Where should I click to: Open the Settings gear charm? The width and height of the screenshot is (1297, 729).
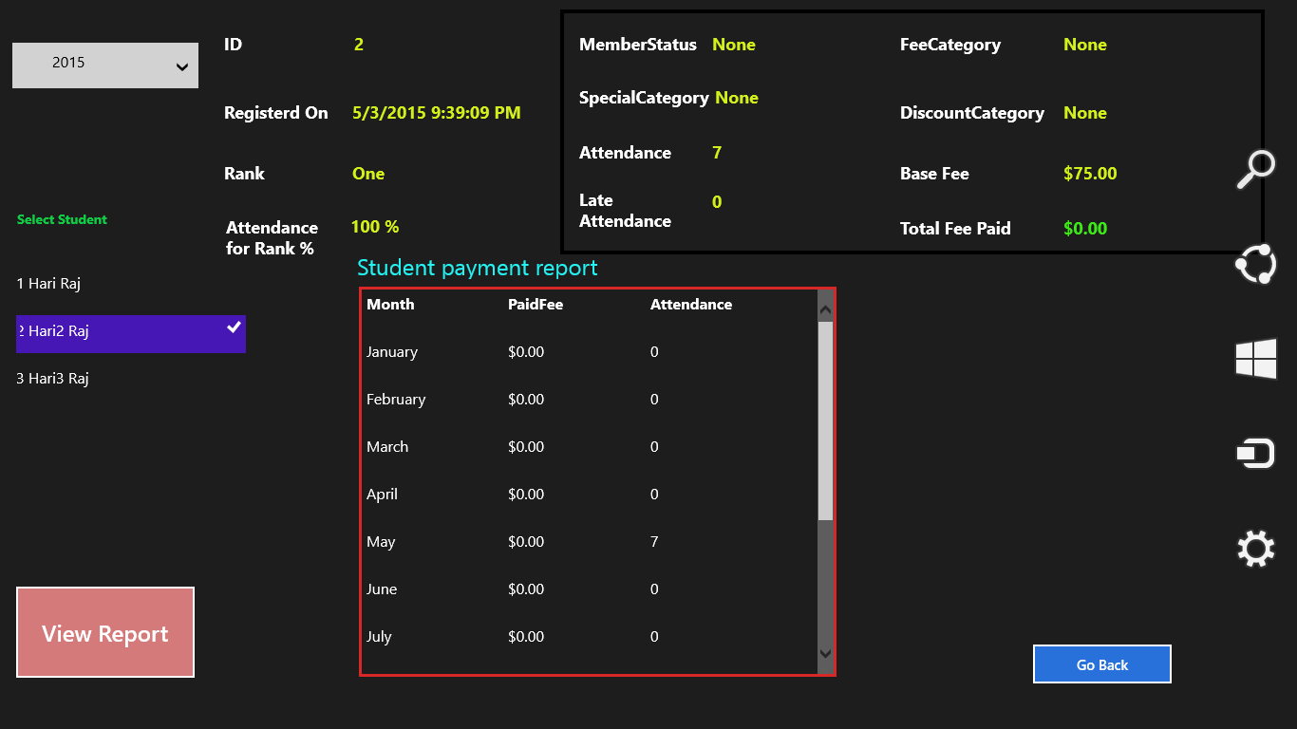(x=1255, y=549)
